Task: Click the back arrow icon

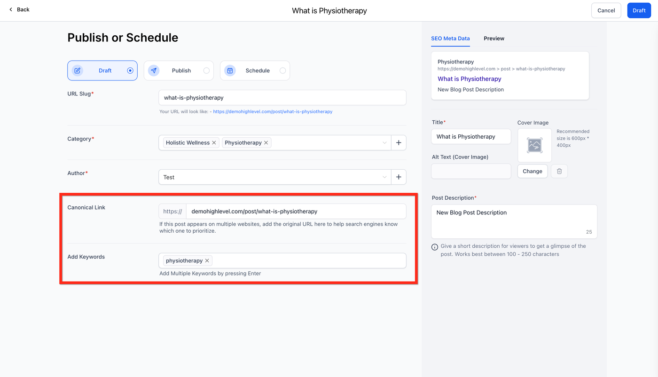Action: click(11, 9)
